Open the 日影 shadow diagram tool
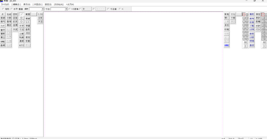The width and height of the screenshot is (267, 139). tap(40, 18)
